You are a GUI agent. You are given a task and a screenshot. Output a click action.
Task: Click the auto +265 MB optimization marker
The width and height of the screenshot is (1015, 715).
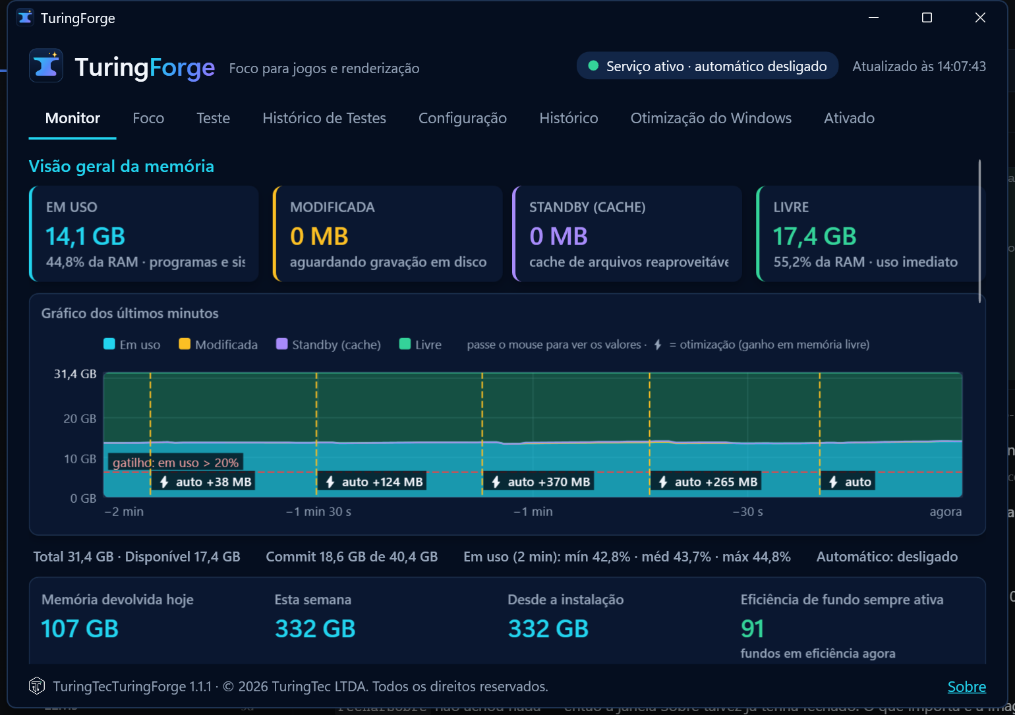click(x=707, y=482)
